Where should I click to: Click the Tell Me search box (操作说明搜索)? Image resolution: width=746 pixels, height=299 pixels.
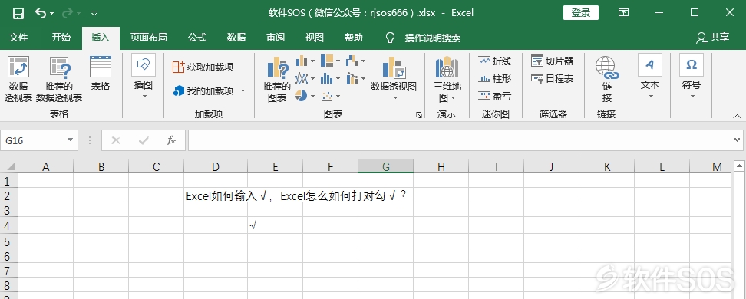pyautogui.click(x=432, y=38)
